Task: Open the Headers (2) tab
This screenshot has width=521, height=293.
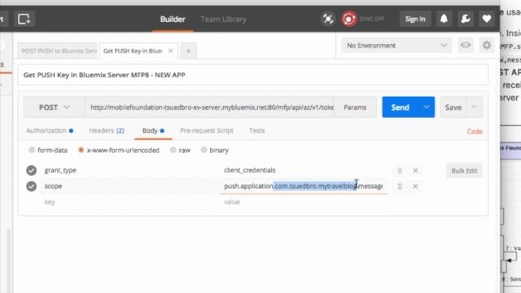Action: tap(107, 130)
